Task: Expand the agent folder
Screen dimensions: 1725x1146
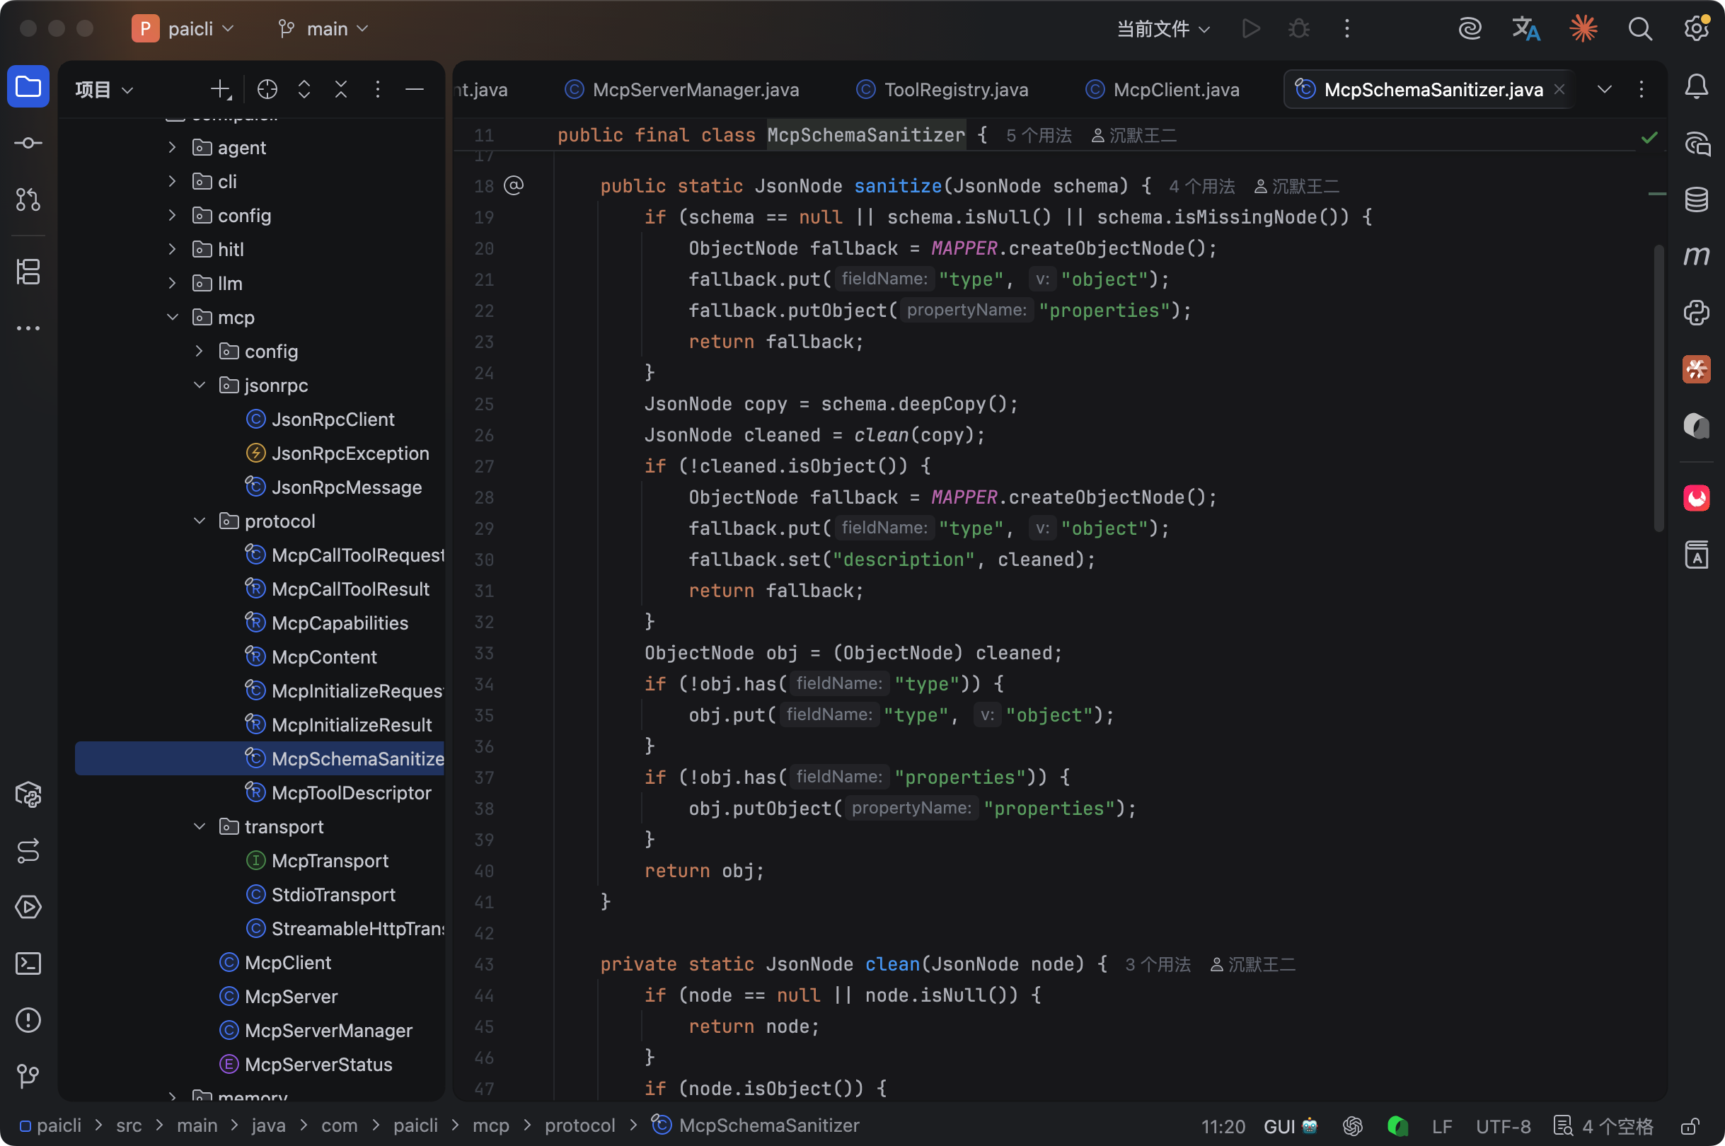Action: tap(172, 147)
